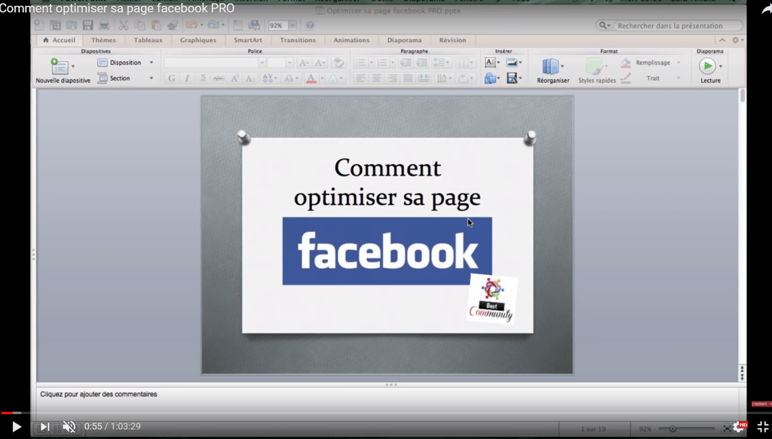Image resolution: width=772 pixels, height=439 pixels.
Task: Exit fullscreen video mode
Action: (x=763, y=427)
